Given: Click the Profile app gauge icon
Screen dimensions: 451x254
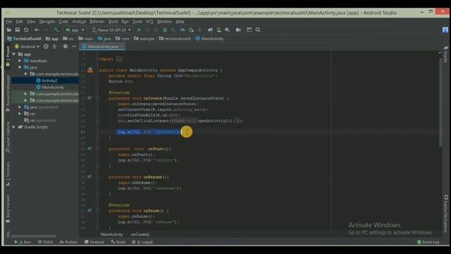Looking at the screenshot, I should (182, 30).
